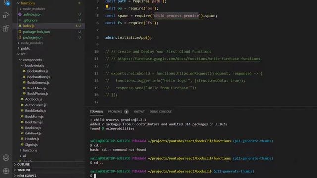
Task: Click the braces icon of package.json
Action: [x=20, y=37]
